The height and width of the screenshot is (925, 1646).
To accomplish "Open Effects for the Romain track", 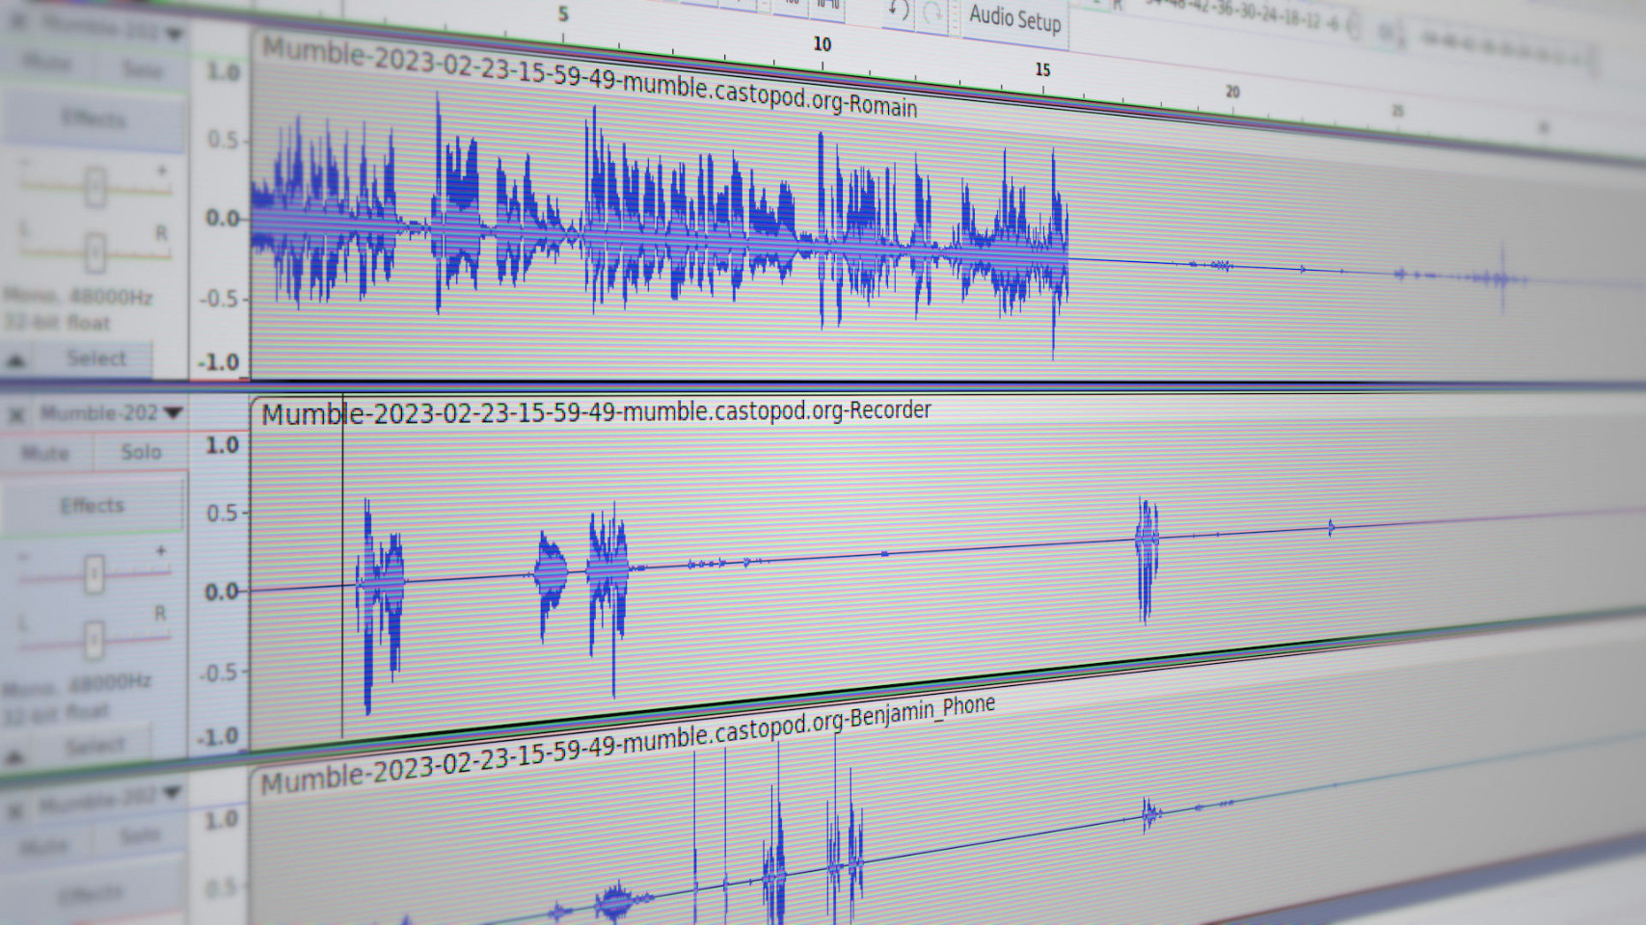I will tap(94, 119).
